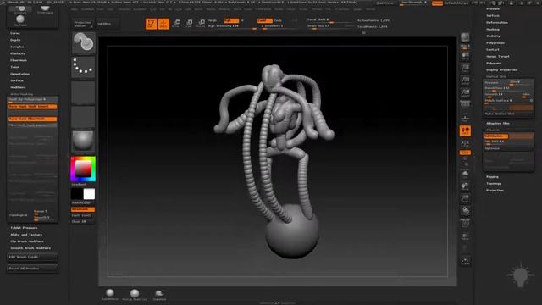Toggle the Transp transparency icon
Viewport: 542px width, 305px height.
point(465,236)
